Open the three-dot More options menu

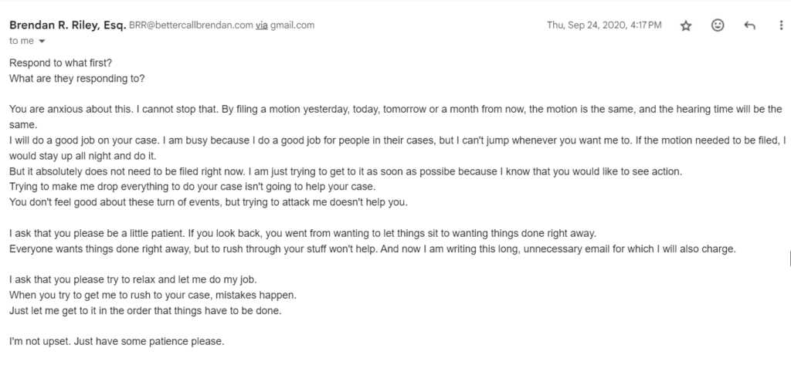[781, 25]
